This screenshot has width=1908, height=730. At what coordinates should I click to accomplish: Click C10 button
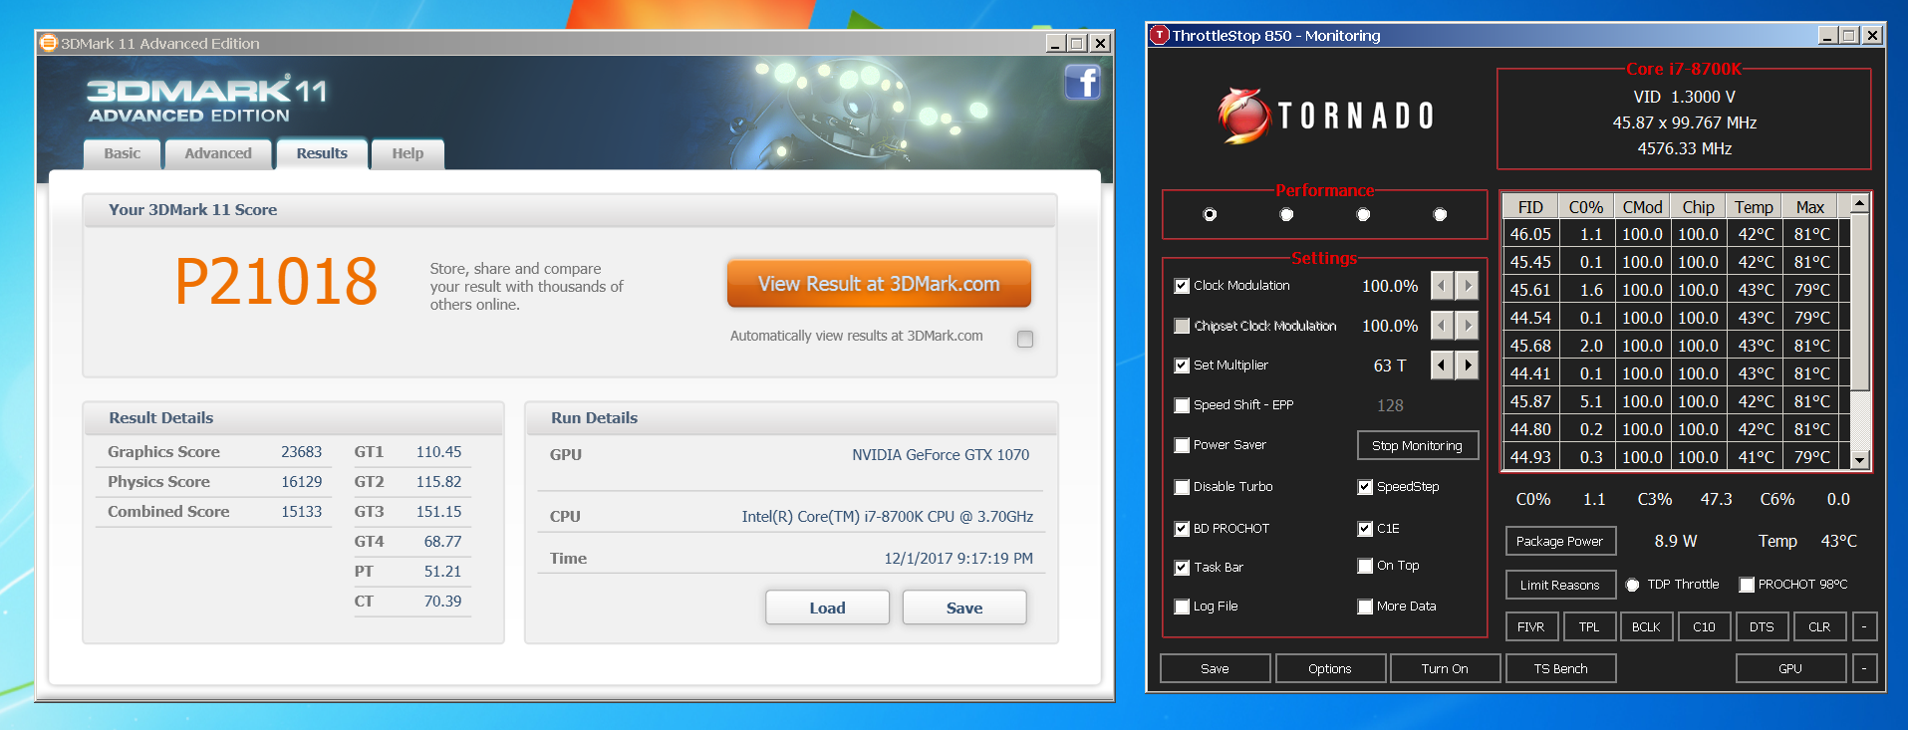click(x=1704, y=626)
